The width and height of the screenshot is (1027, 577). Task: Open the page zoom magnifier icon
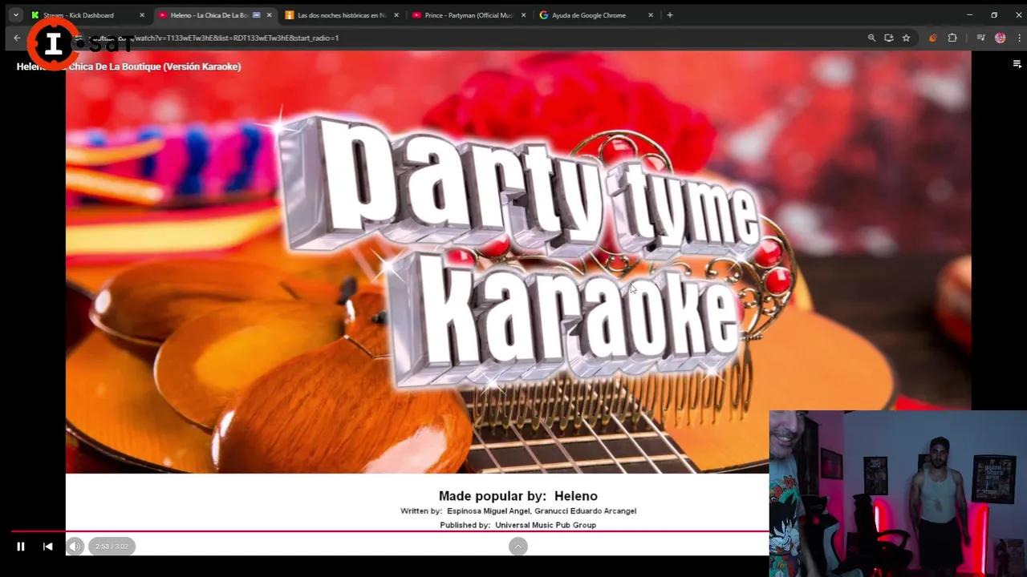click(x=871, y=38)
